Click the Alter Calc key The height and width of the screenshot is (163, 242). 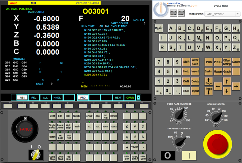(195, 62)
